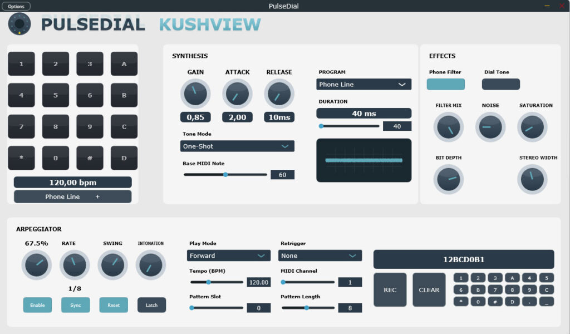The height and width of the screenshot is (334, 570).
Task: Open the PROGRAM dropdown showing Phone Line
Action: pyautogui.click(x=363, y=84)
